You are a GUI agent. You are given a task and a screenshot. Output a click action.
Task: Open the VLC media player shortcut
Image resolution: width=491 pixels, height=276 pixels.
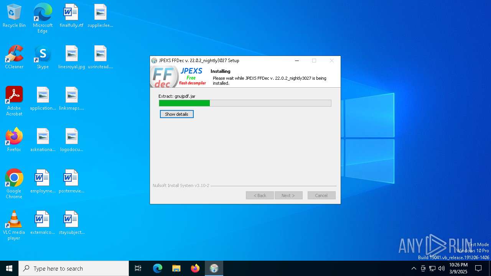click(14, 225)
